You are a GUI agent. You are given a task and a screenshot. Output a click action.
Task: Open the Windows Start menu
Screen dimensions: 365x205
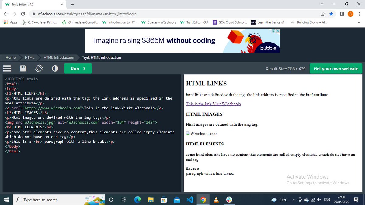(x=6, y=200)
